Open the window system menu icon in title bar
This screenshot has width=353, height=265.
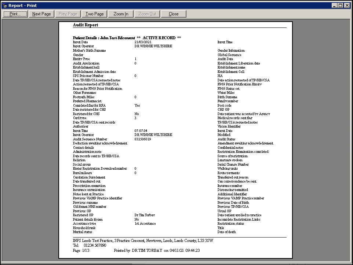click(5, 5)
